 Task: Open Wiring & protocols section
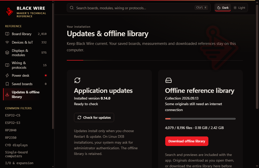(x=26, y=65)
